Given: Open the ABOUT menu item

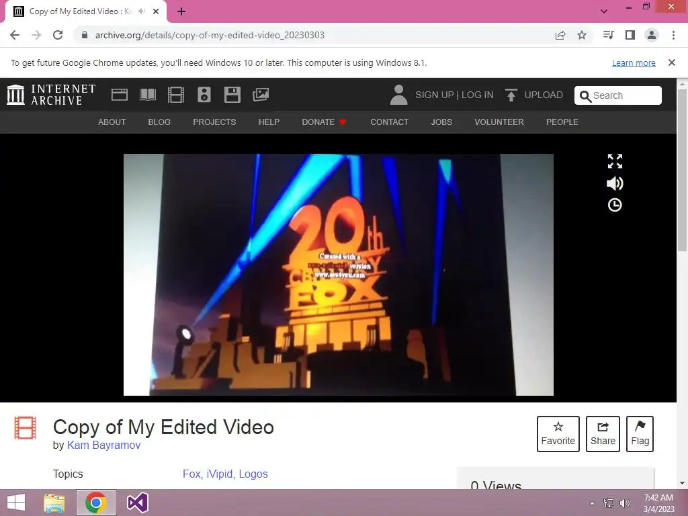Looking at the screenshot, I should 112,122.
